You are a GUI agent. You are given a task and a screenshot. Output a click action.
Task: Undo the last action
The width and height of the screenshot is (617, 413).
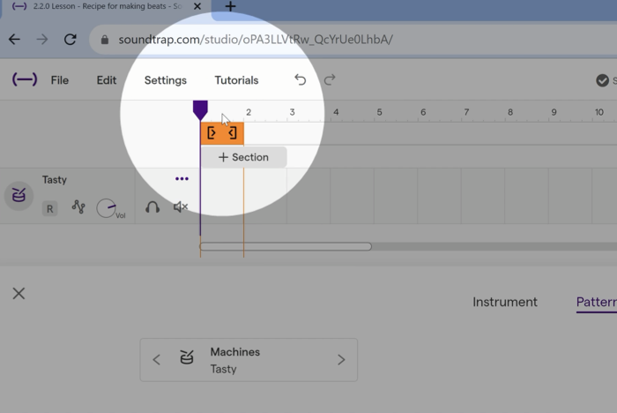pyautogui.click(x=301, y=80)
